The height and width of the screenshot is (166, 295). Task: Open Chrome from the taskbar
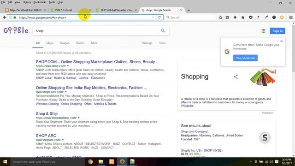pyautogui.click(x=90, y=162)
